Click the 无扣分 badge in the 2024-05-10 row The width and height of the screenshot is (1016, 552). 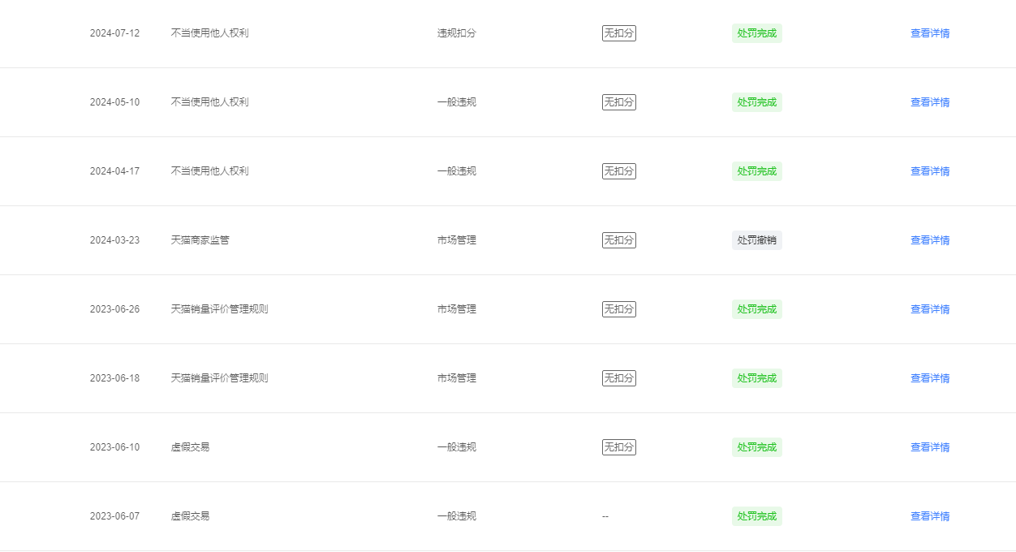point(619,102)
